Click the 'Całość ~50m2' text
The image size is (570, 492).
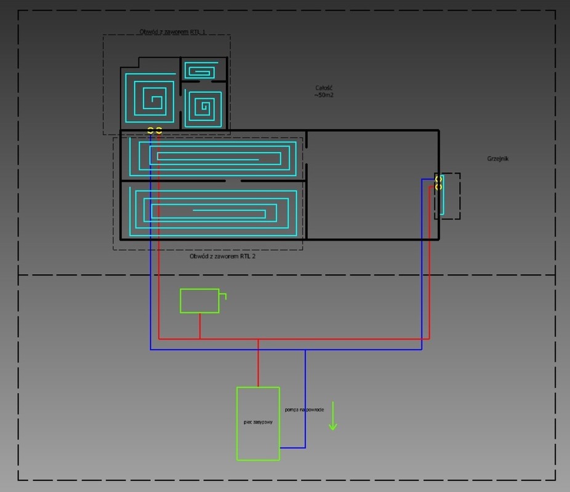324,92
